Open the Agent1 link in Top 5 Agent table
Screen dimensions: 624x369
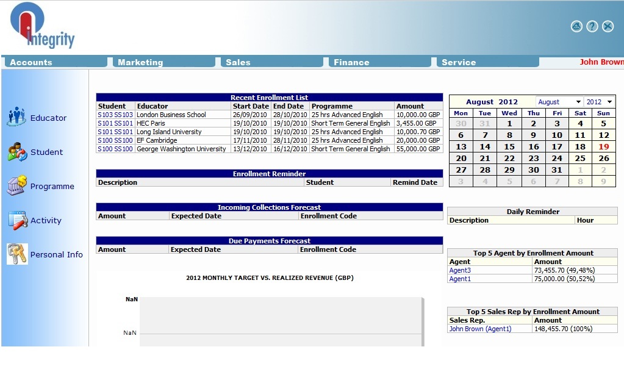(460, 279)
